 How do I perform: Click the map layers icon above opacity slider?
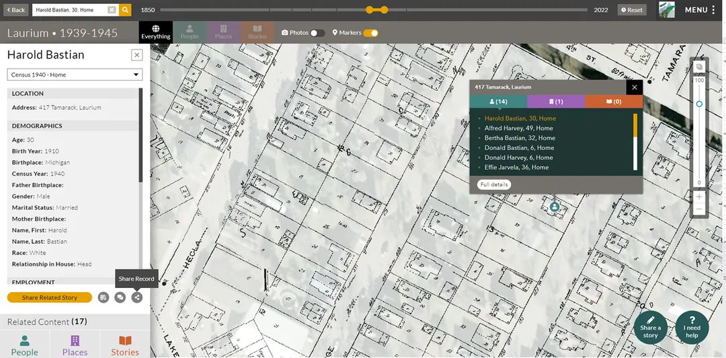(699, 67)
